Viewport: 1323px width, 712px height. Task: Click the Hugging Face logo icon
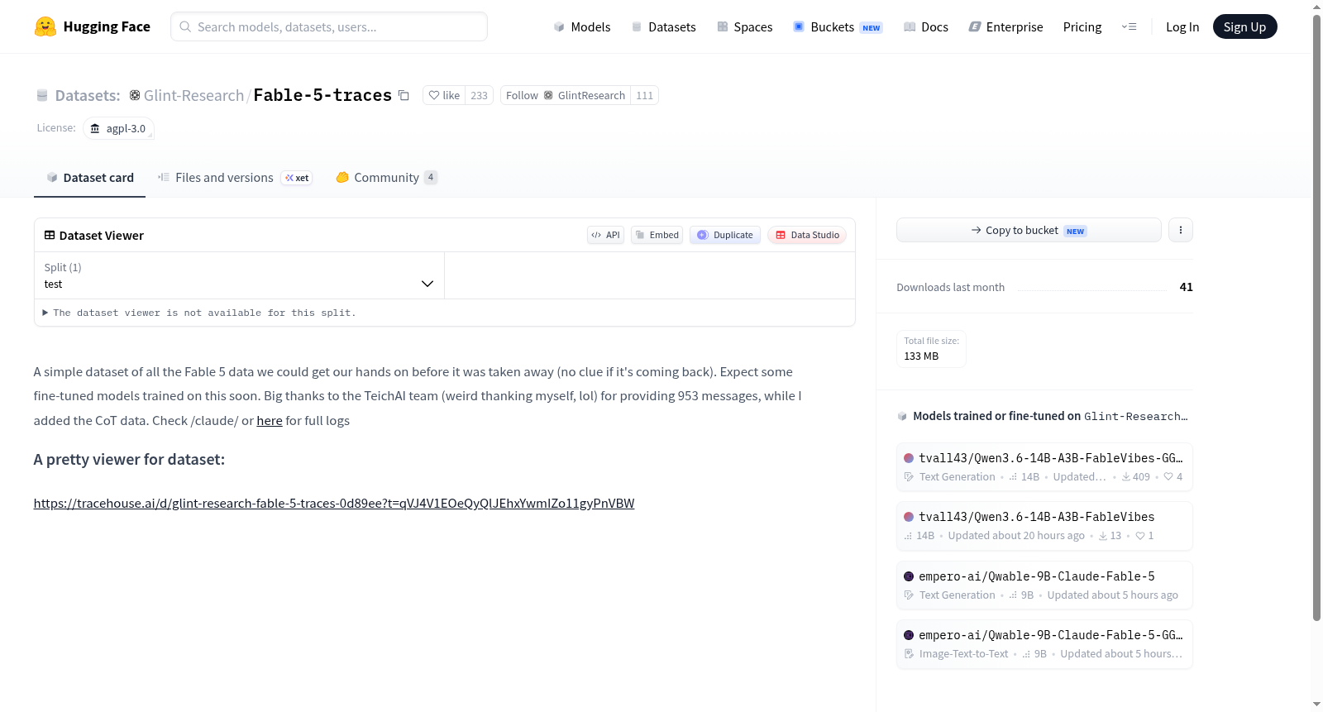pyautogui.click(x=45, y=26)
